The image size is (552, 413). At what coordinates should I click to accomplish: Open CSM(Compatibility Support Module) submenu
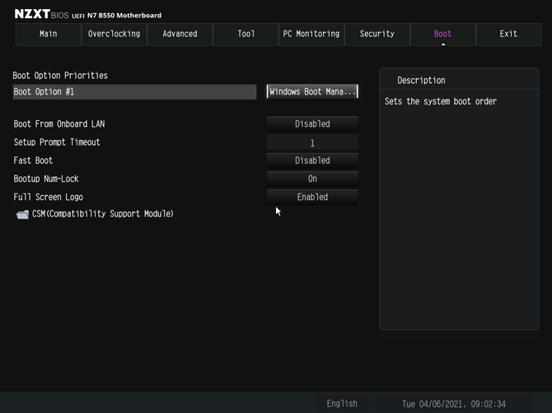tap(102, 214)
